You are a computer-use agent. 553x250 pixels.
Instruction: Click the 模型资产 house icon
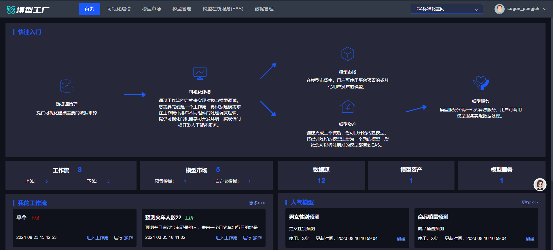[347, 107]
